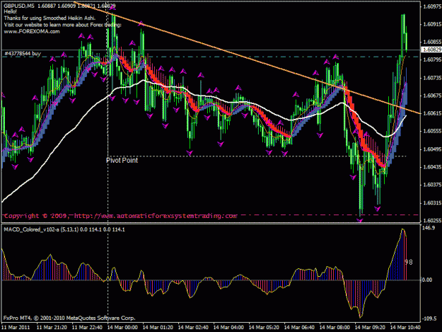Click the 'Pivot Point' label on the chart
Screen dimensions: 442x332
[122, 161]
